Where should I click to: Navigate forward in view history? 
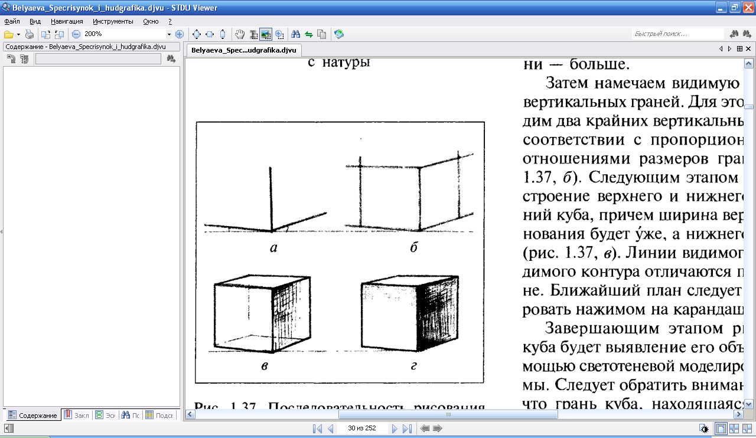pos(437,429)
